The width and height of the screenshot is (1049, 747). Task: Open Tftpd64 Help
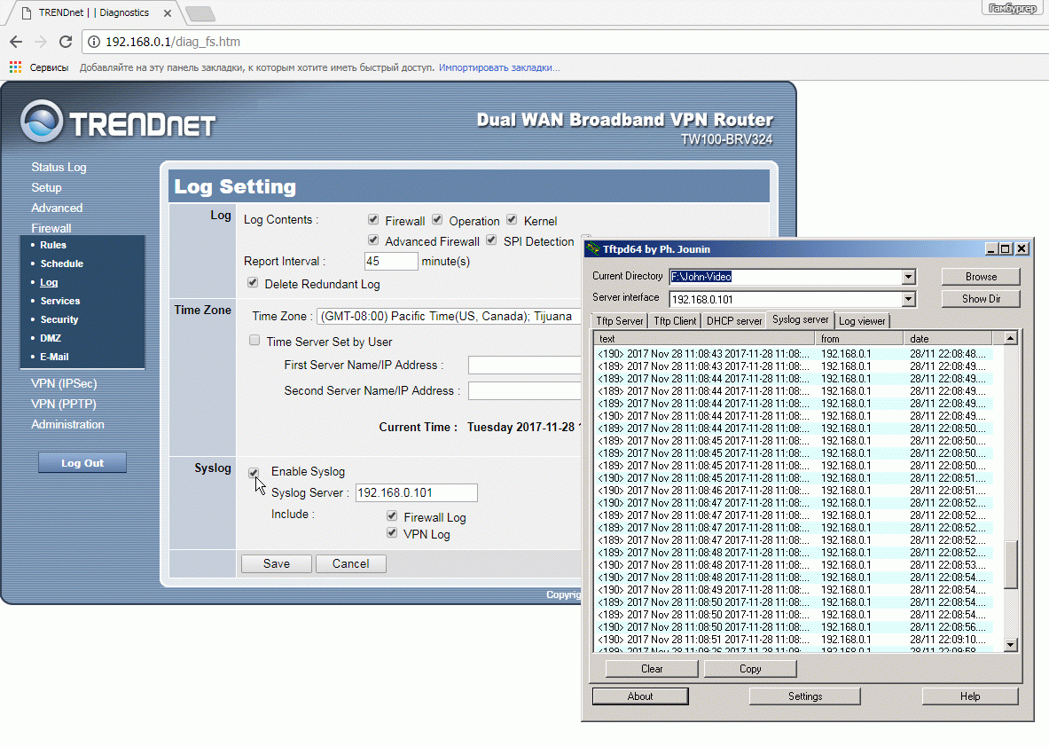coord(970,696)
